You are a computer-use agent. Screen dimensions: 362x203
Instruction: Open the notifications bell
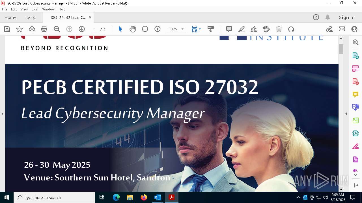pyautogui.click(x=328, y=17)
